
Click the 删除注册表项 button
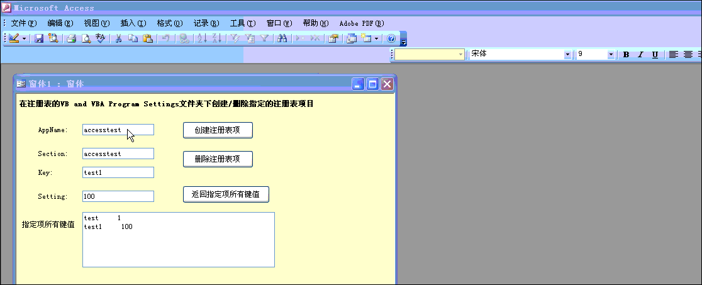218,159
